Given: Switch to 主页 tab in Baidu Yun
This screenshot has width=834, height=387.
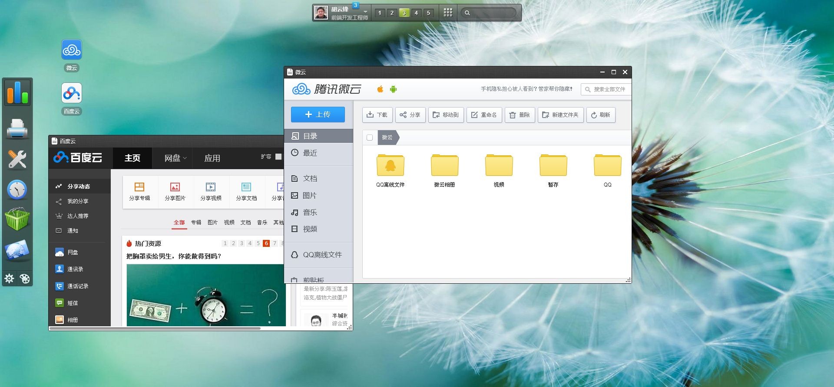Looking at the screenshot, I should [x=132, y=158].
